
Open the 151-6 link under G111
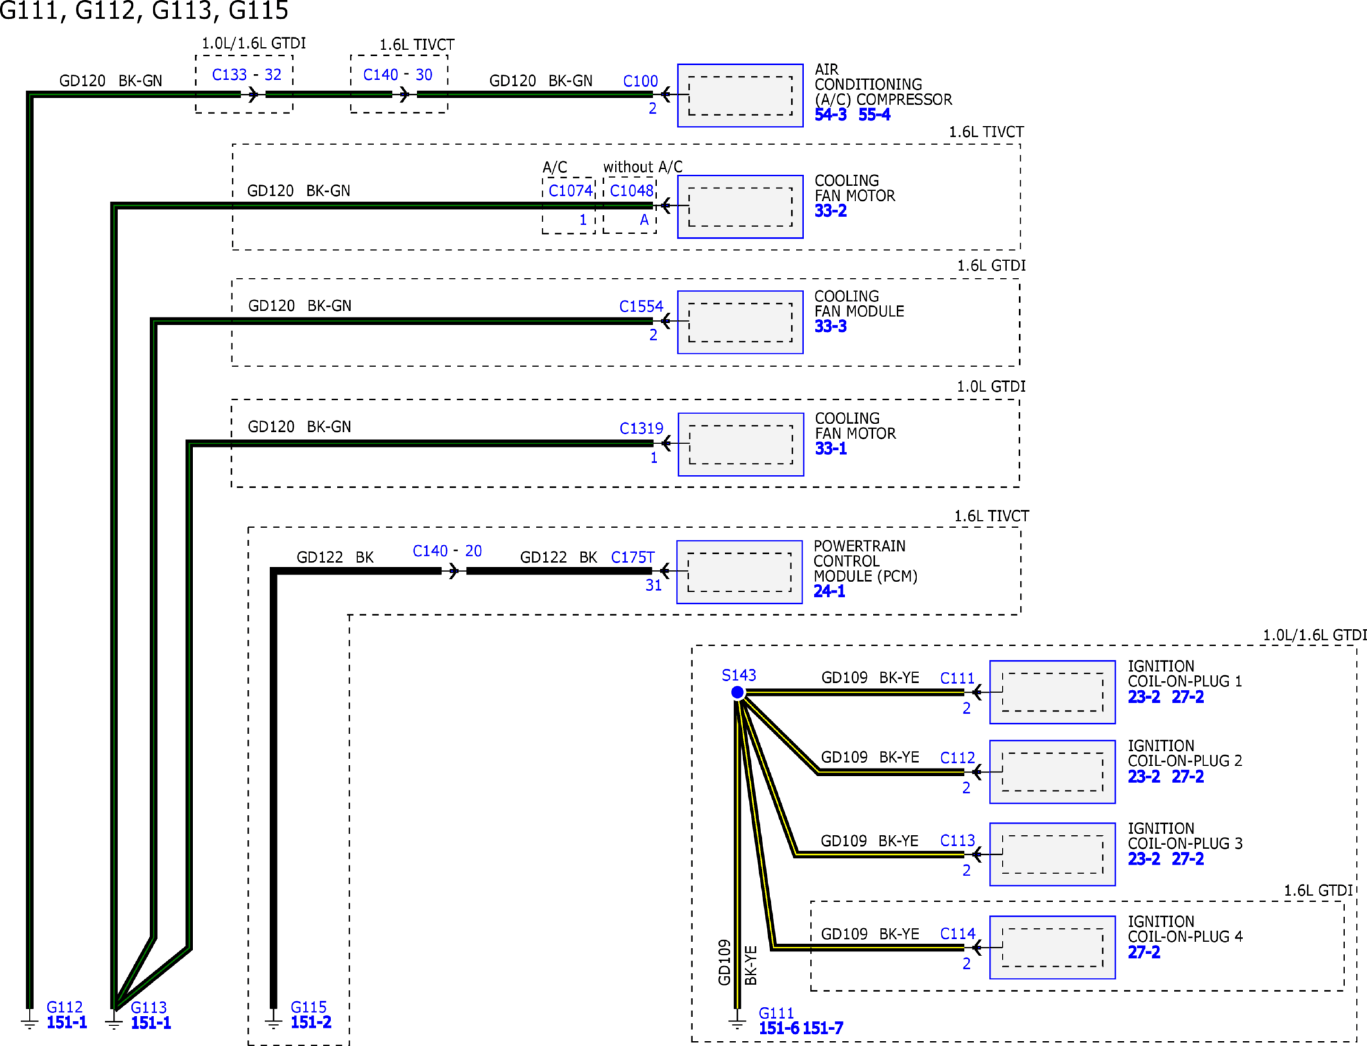point(778,1028)
